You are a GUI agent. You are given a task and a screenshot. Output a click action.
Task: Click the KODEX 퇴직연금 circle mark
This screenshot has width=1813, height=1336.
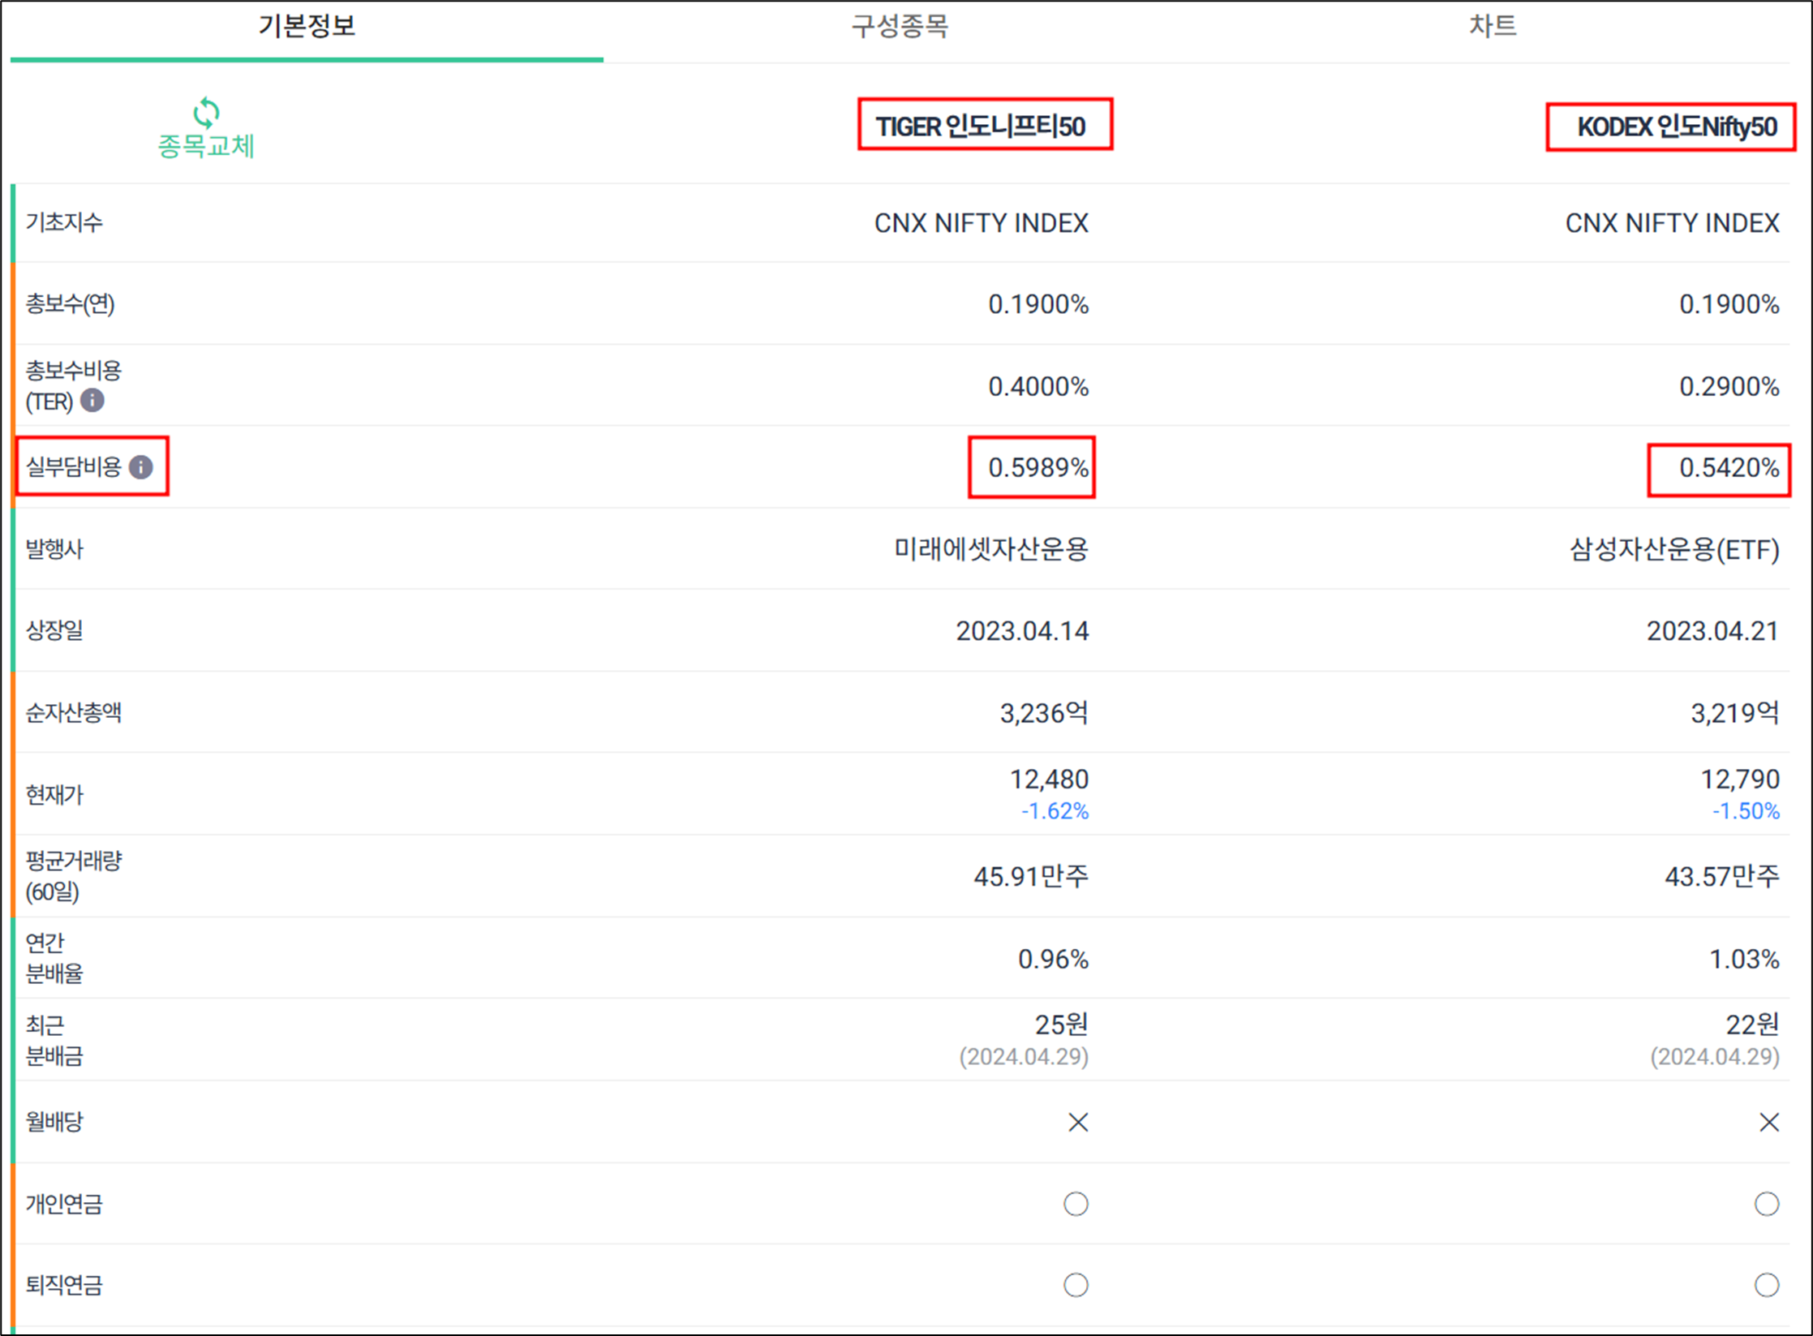pyautogui.click(x=1767, y=1285)
